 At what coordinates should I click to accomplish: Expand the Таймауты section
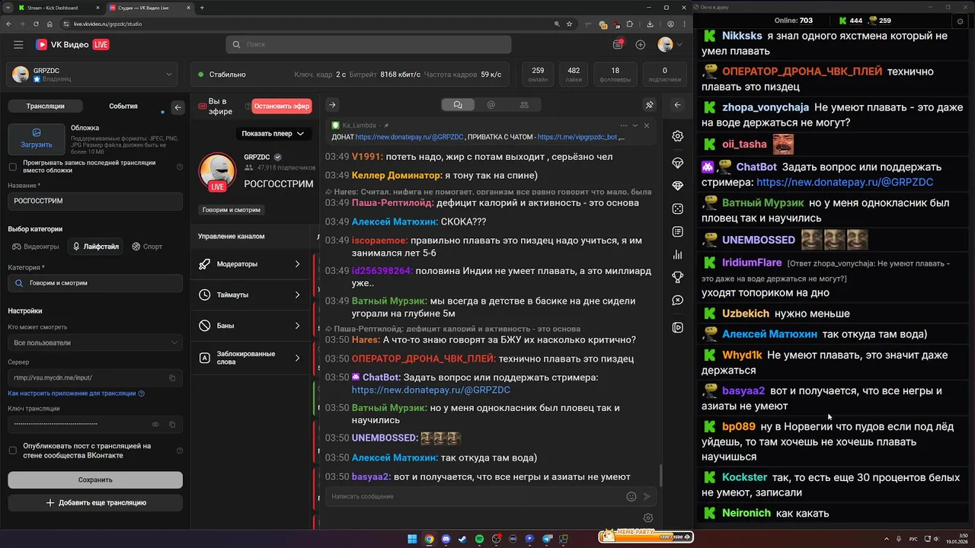pyautogui.click(x=251, y=295)
